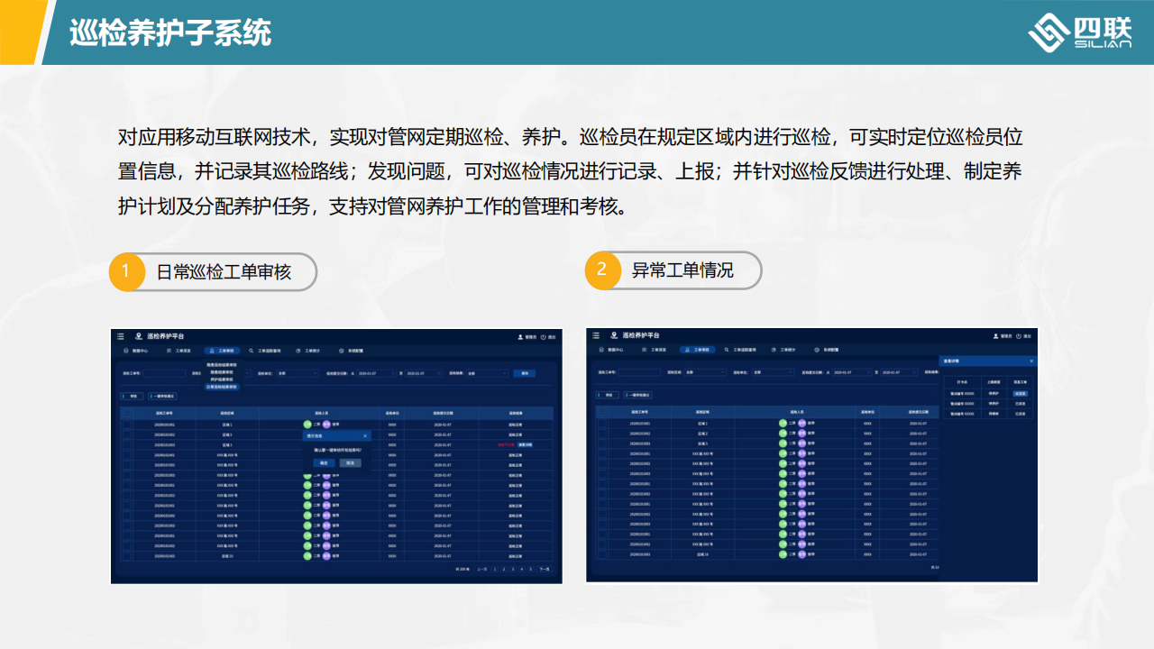
Task: Open hamburger menu in left platform screenshot
Action: pos(121,336)
